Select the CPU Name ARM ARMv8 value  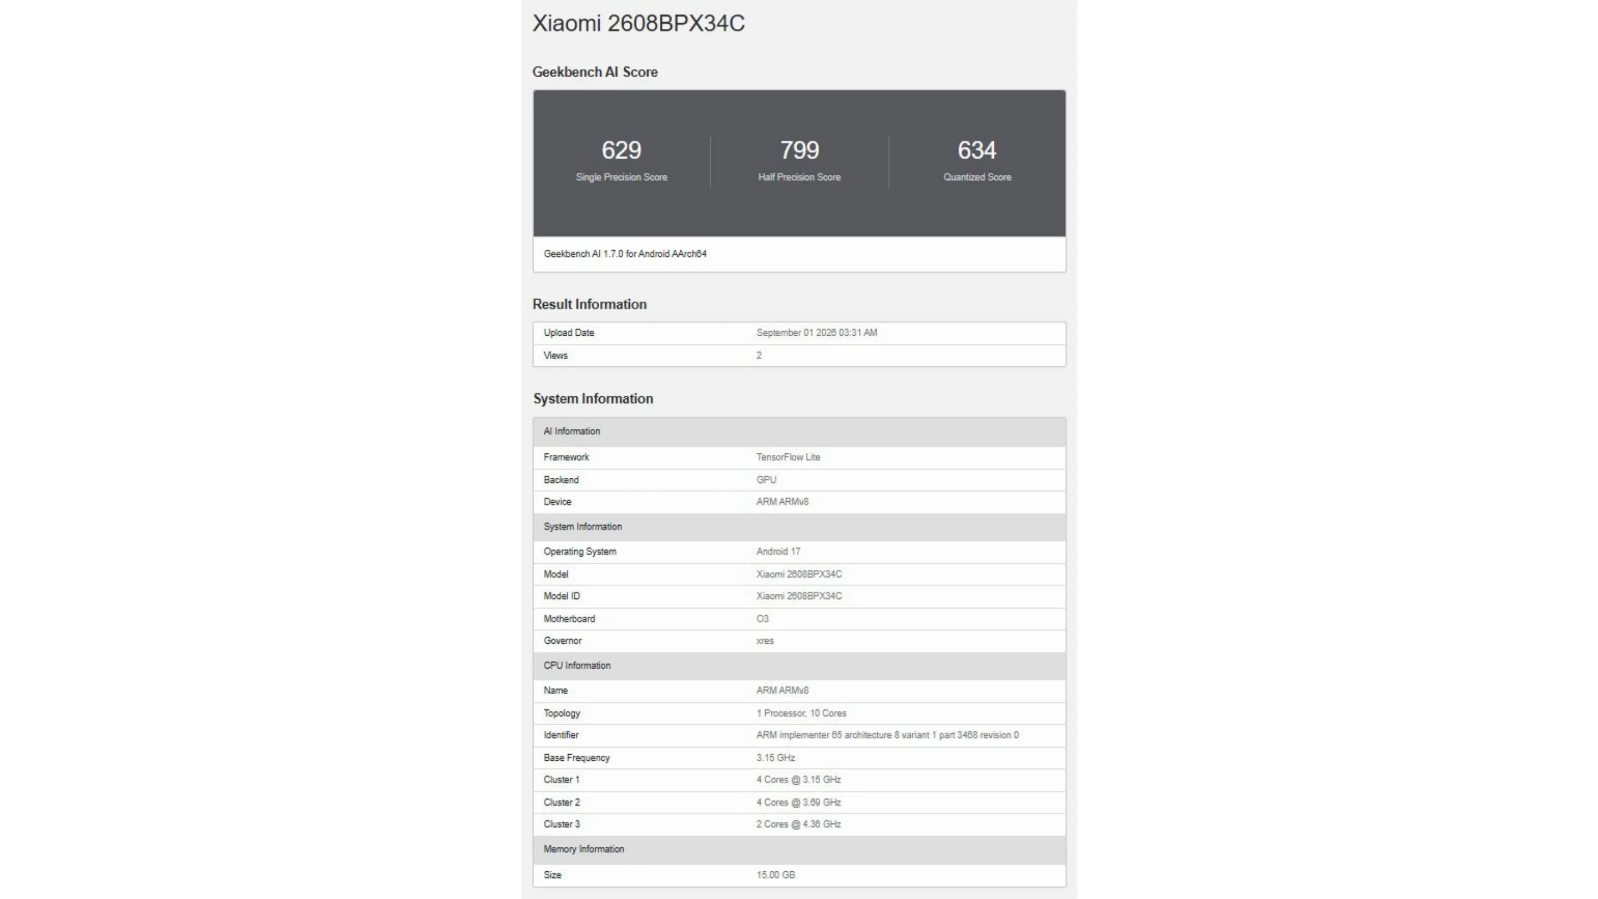click(782, 690)
